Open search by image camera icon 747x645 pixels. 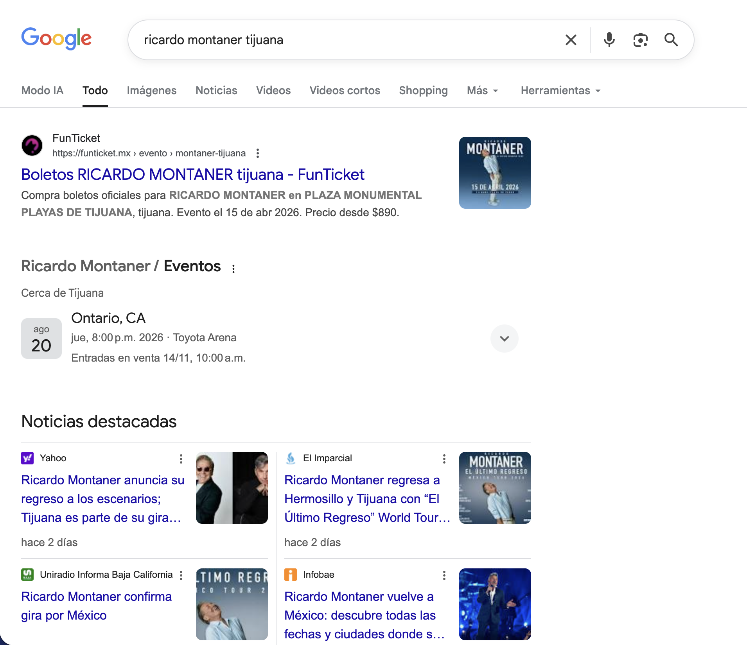click(x=640, y=40)
